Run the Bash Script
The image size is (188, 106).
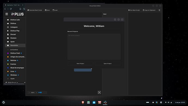coord(134,10)
